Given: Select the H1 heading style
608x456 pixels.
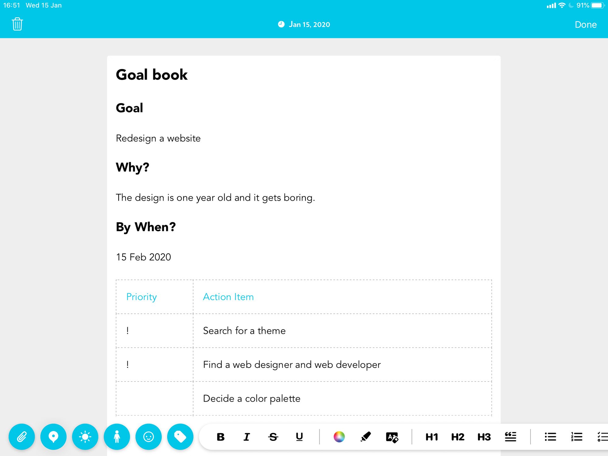Looking at the screenshot, I should click(432, 437).
